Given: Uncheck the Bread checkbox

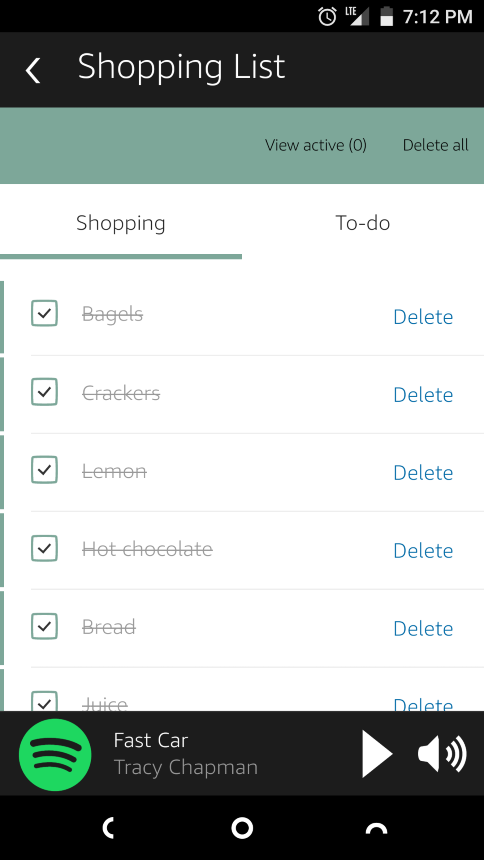Looking at the screenshot, I should pyautogui.click(x=44, y=626).
